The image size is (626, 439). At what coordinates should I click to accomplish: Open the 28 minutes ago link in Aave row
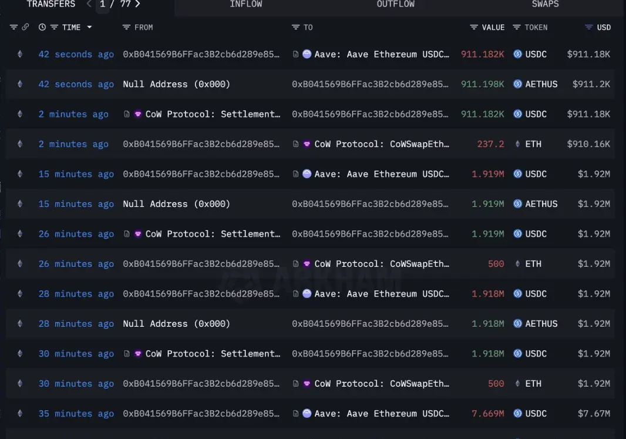pos(76,294)
